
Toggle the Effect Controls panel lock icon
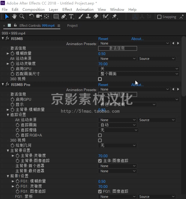tap(15, 25)
